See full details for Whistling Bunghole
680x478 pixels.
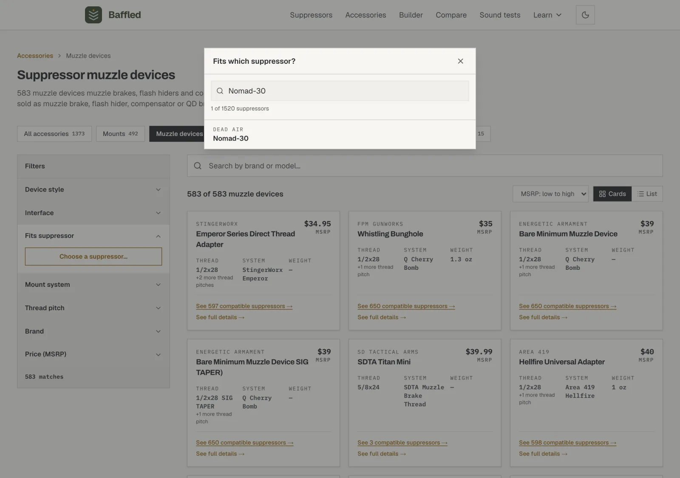tap(382, 317)
